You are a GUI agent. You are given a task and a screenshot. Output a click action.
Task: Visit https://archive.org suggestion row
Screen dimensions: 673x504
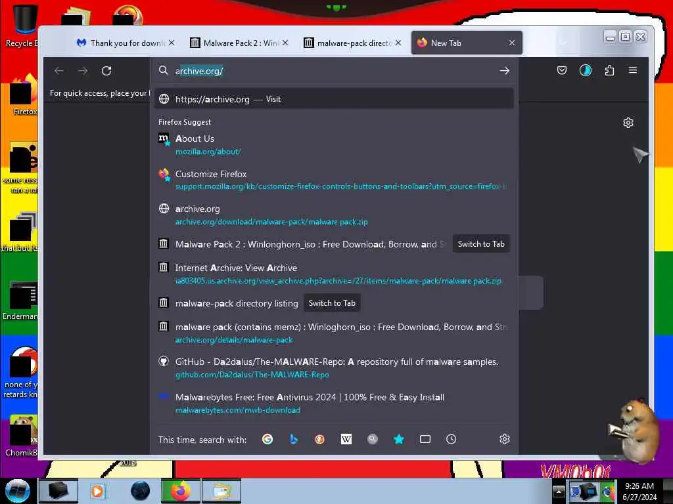coord(335,99)
